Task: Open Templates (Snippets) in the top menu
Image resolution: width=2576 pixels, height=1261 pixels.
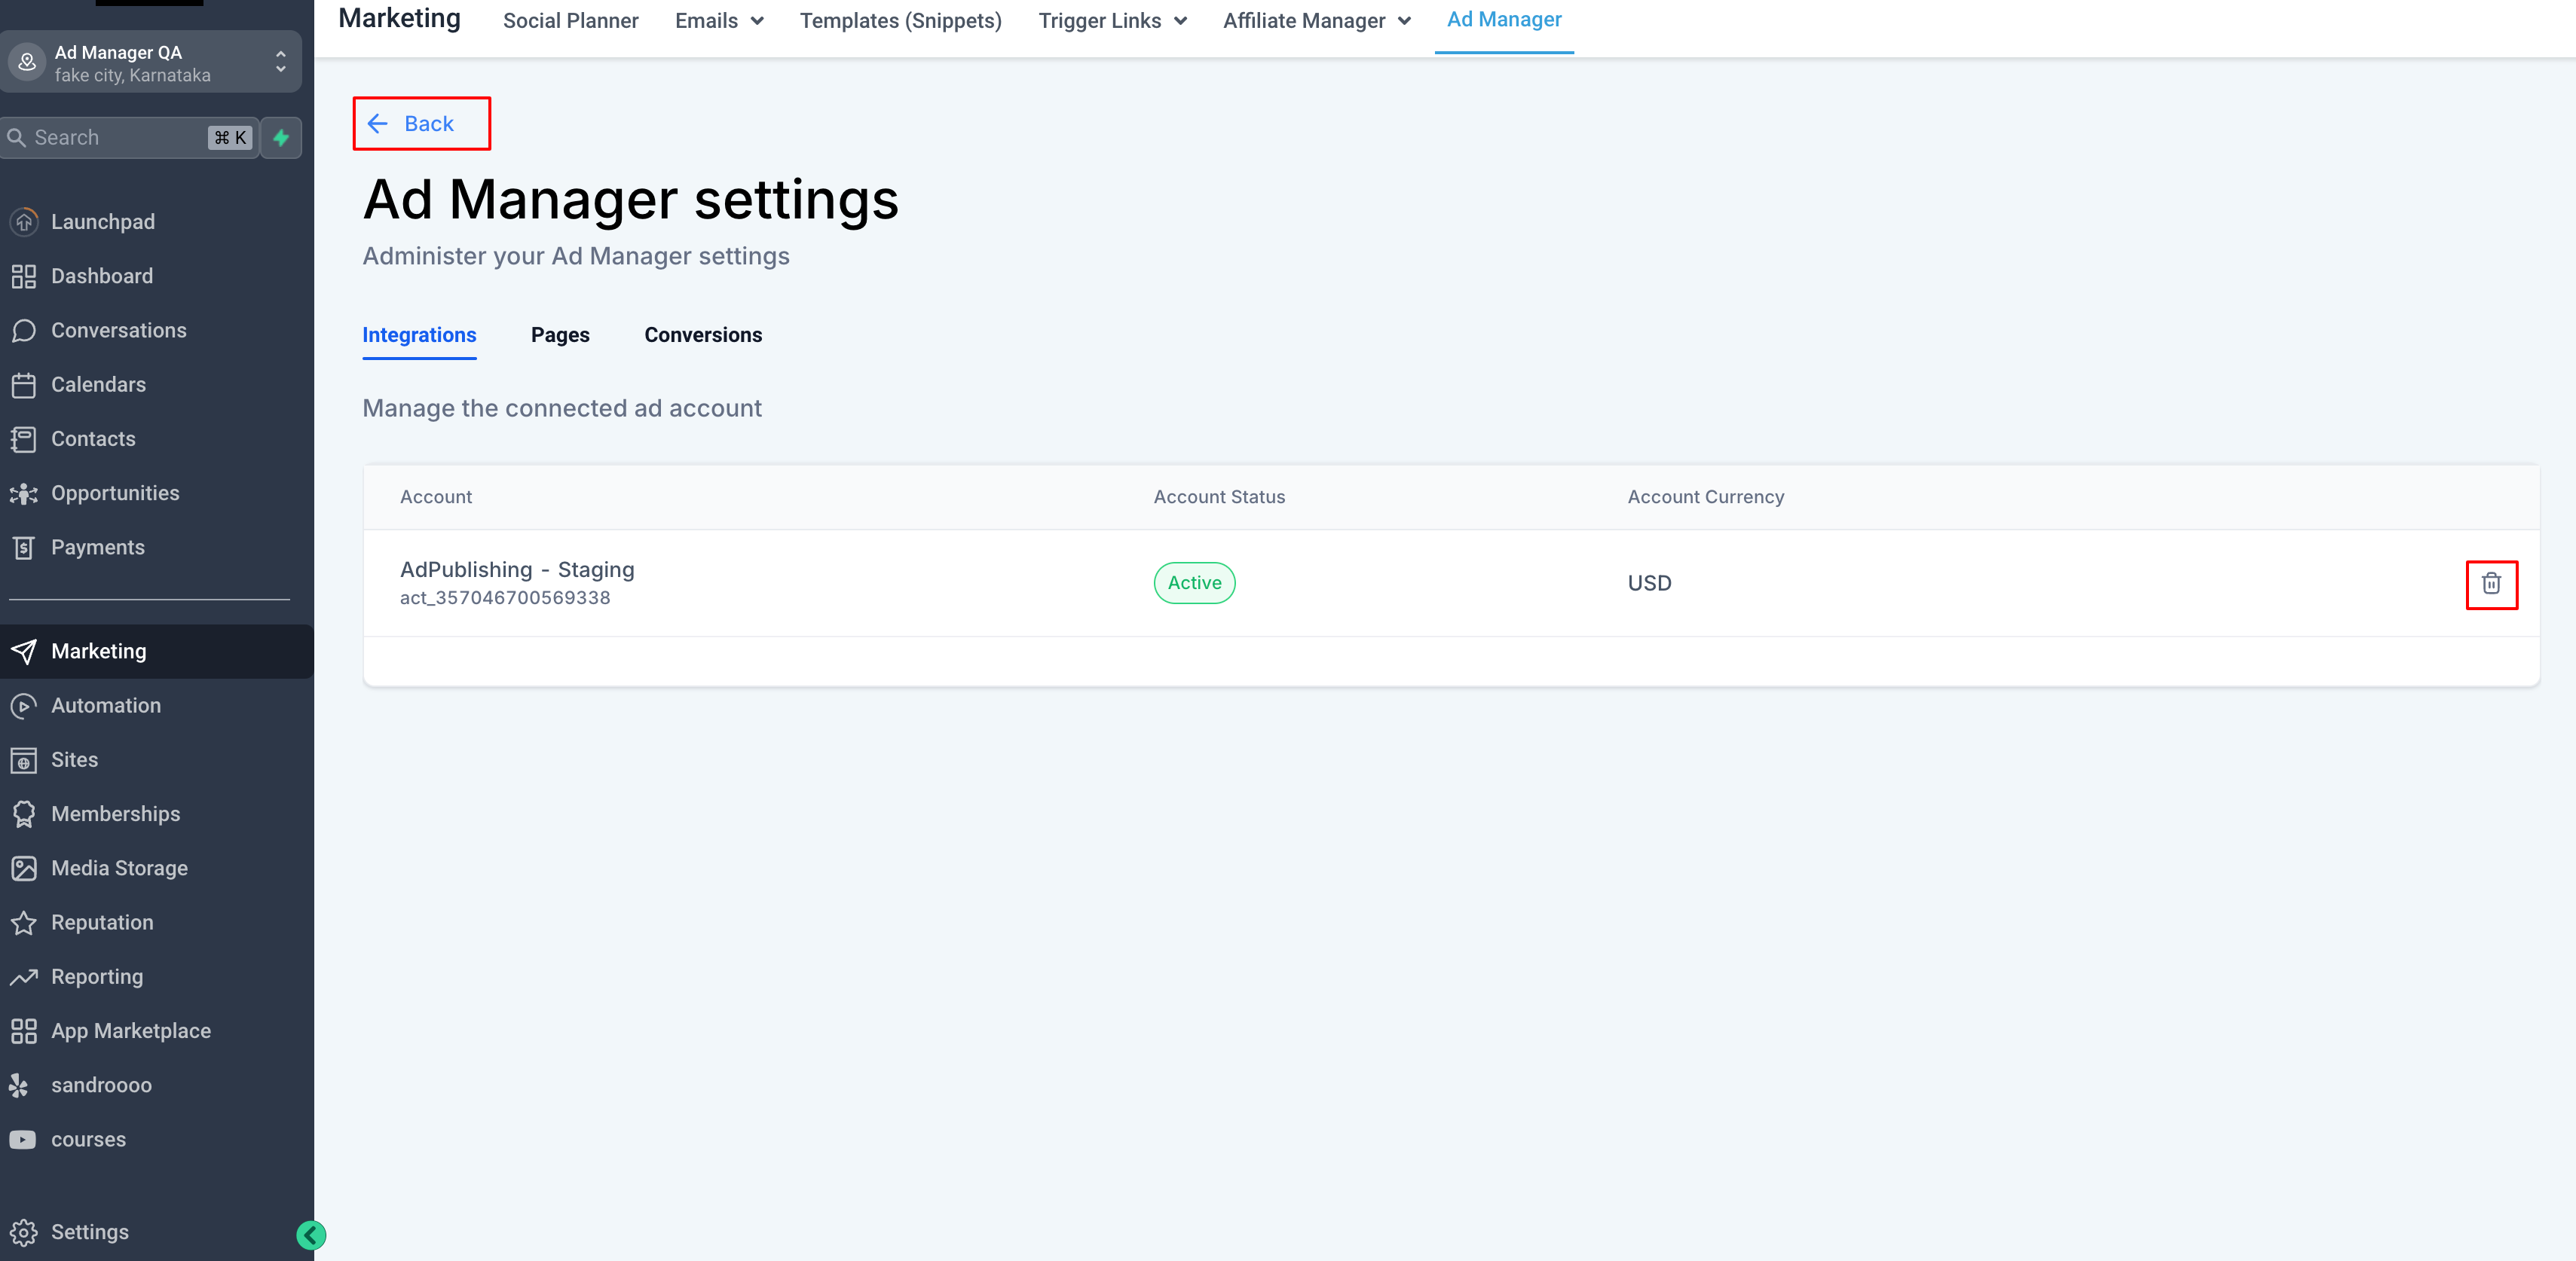Action: 899,20
